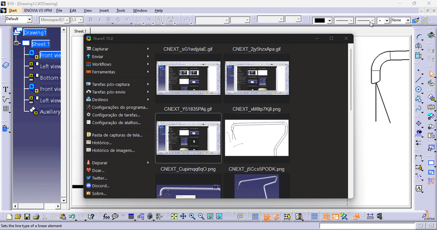This screenshot has width=437, height=230.
Task: Click the black color swatch in graphic properties
Action: pos(320,21)
